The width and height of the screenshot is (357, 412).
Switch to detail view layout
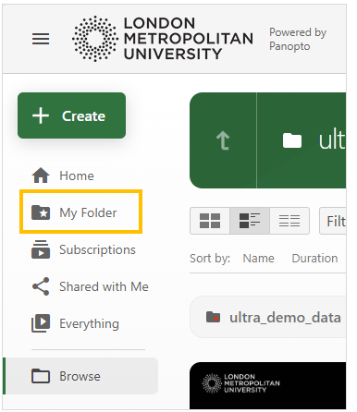click(250, 221)
